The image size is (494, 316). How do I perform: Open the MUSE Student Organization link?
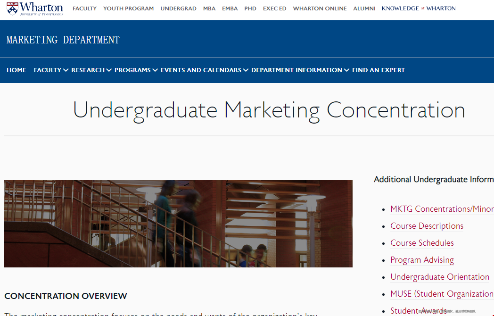pos(442,294)
